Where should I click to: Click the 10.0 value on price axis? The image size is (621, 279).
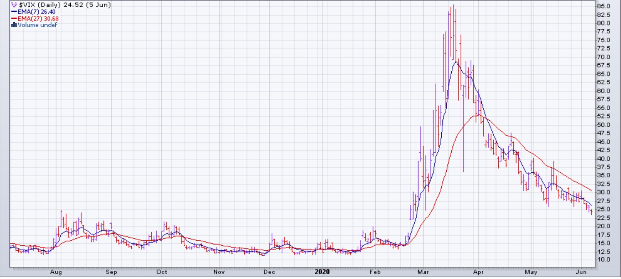(603, 260)
